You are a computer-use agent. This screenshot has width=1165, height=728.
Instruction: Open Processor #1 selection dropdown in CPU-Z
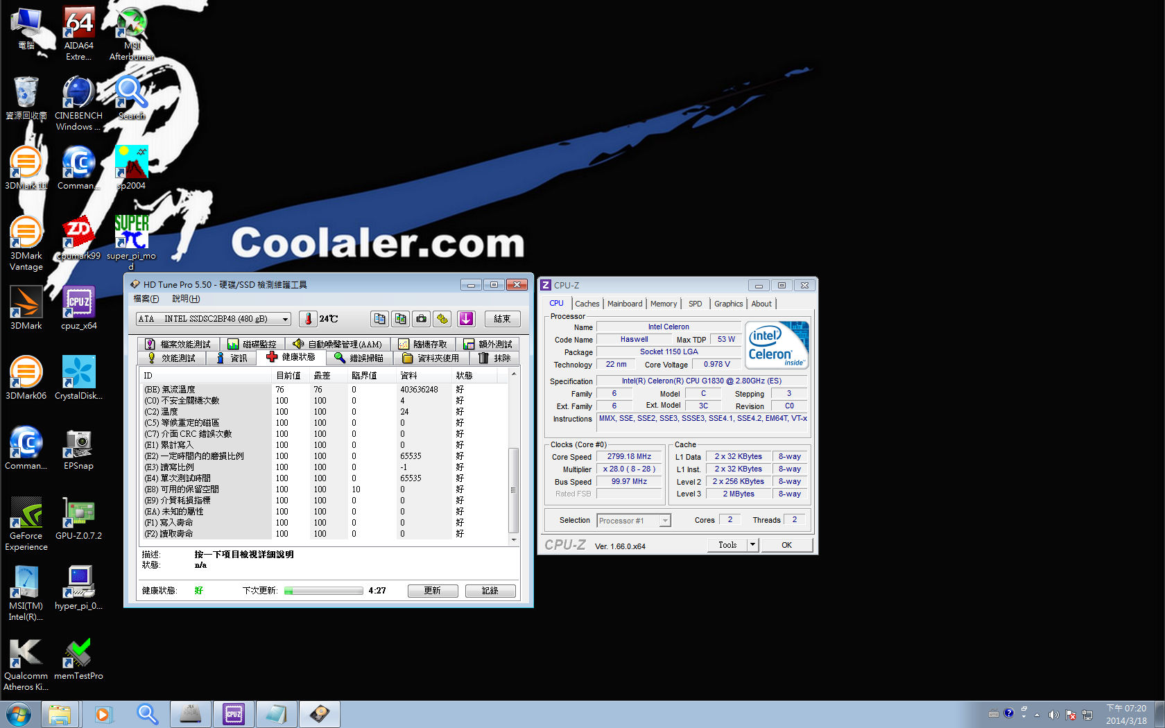tap(634, 521)
